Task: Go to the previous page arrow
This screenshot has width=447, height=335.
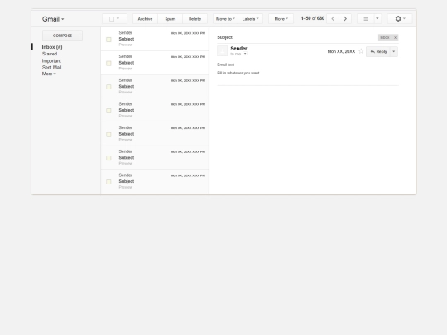Action: (x=333, y=19)
